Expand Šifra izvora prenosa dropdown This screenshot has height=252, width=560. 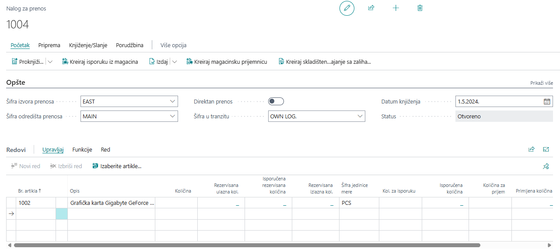tap(172, 101)
